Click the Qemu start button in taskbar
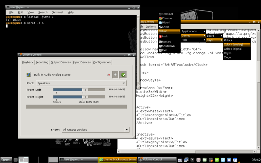The width and height of the screenshot is (261, 163). pyautogui.click(x=7, y=160)
